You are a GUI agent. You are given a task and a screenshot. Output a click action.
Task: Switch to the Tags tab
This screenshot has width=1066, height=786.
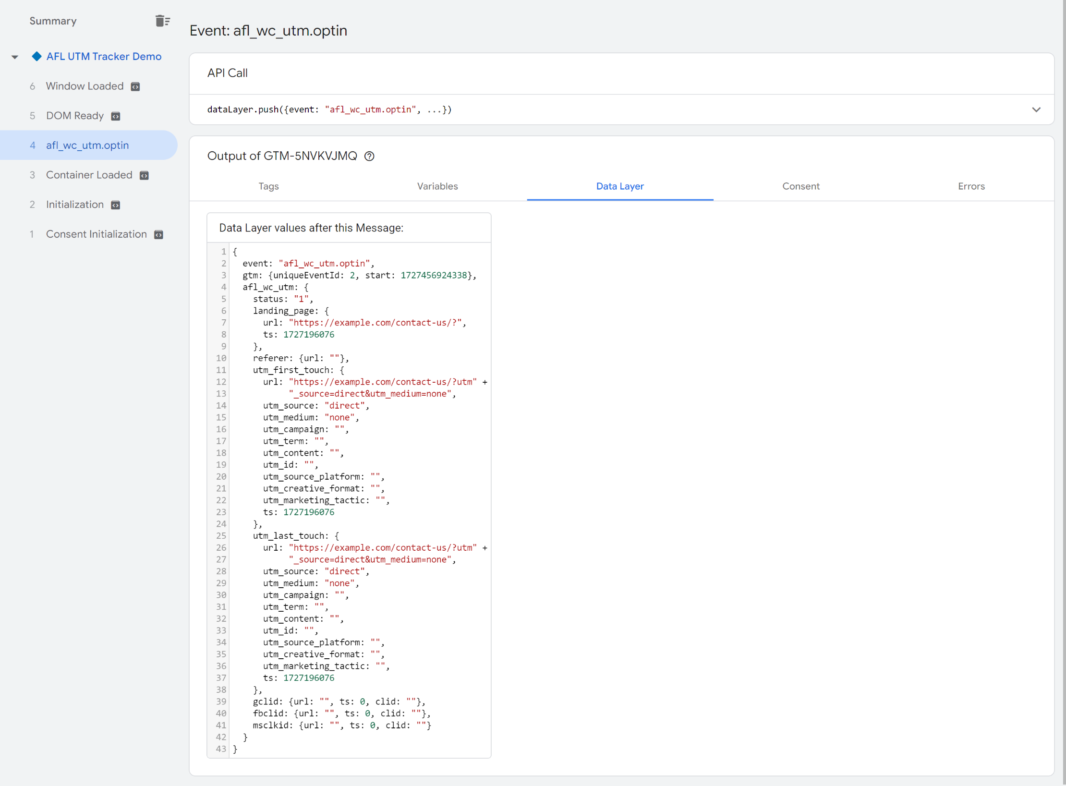(268, 186)
